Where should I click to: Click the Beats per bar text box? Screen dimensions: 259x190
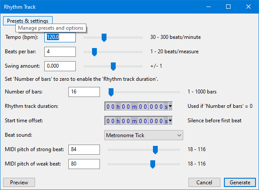pyautogui.click(x=60, y=52)
